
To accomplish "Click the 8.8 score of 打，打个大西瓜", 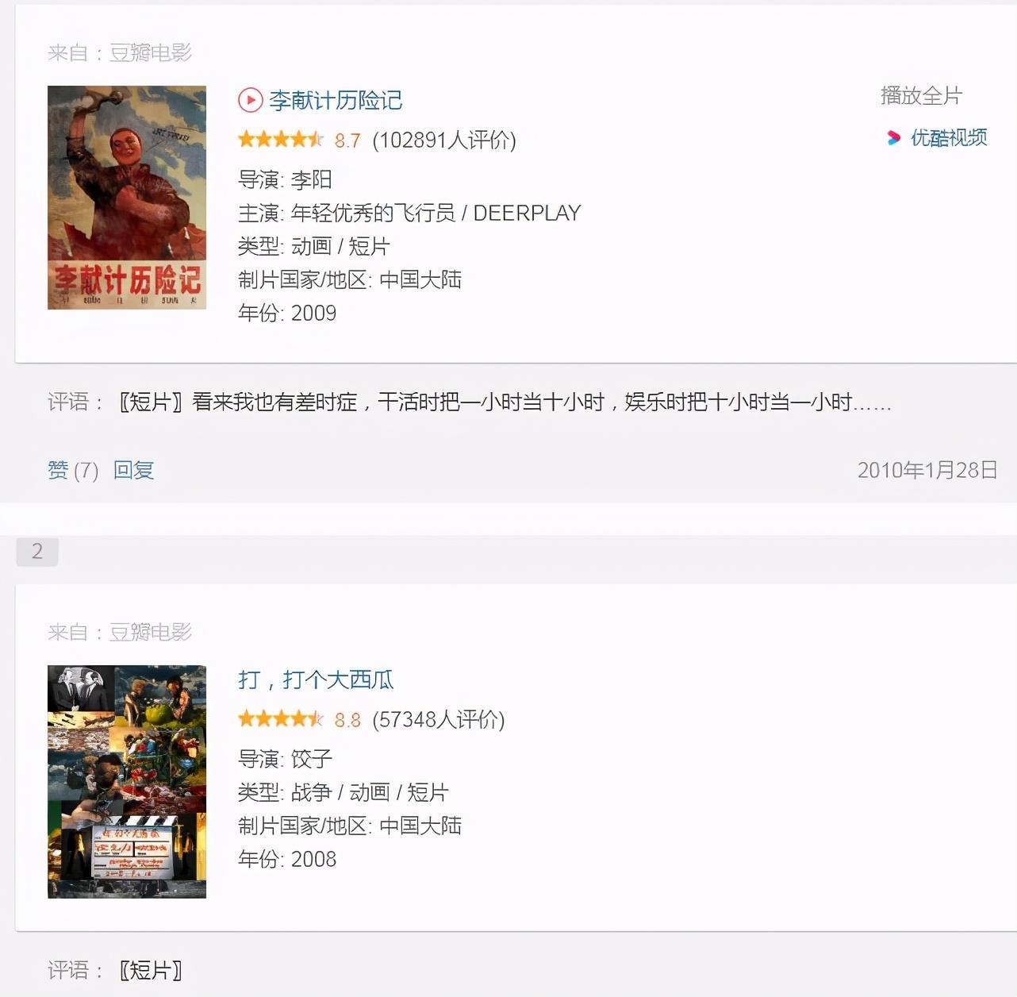I will [x=347, y=720].
